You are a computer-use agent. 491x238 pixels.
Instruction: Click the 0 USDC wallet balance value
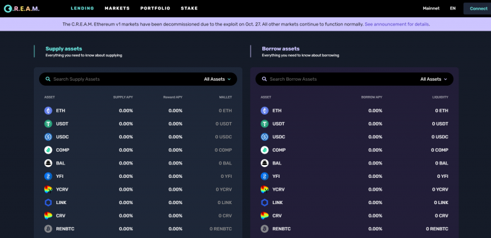point(224,137)
